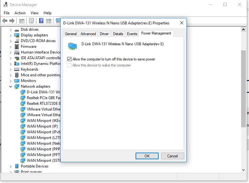Click the scrollbar down arrow in device list
The height and width of the screenshot is (183, 249).
(x=243, y=170)
